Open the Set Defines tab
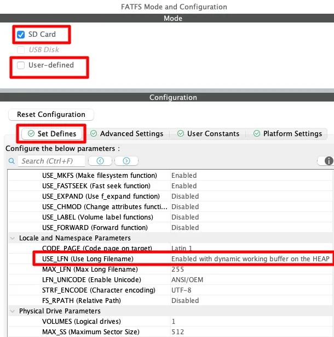334x337 pixels. click(x=51, y=134)
